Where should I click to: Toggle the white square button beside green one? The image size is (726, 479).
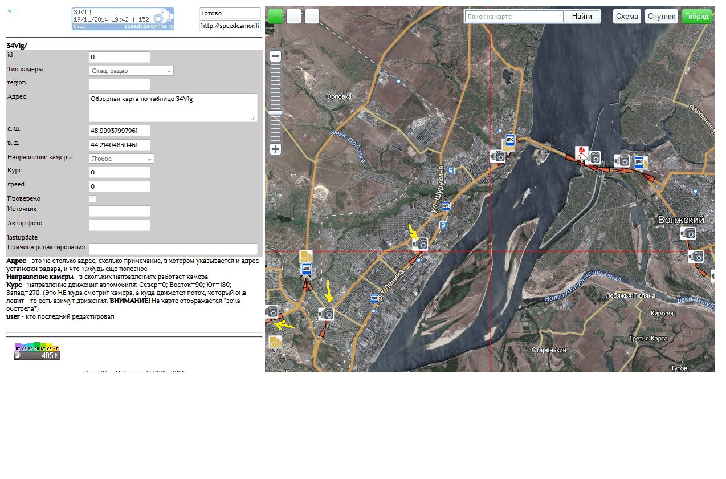click(293, 17)
